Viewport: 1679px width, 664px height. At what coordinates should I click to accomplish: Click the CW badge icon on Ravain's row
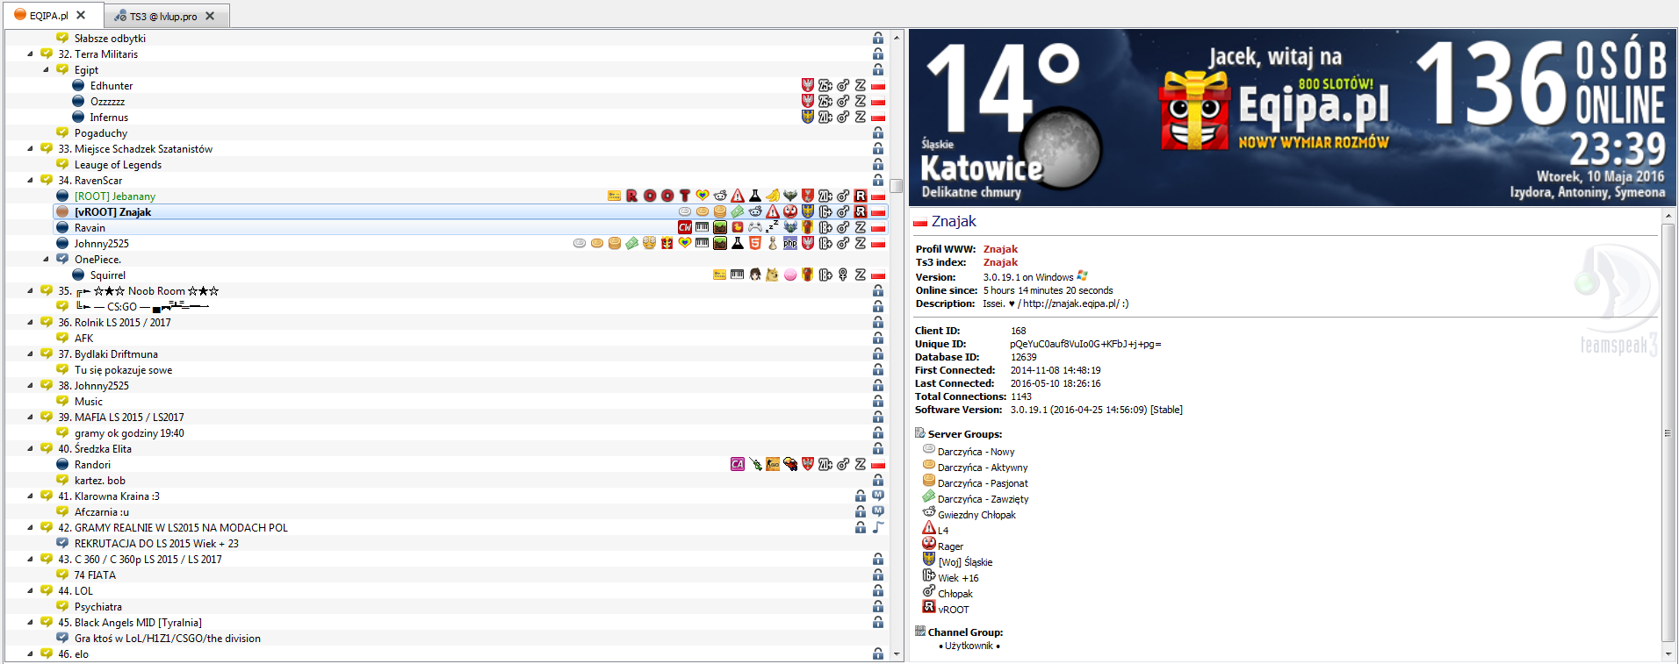(685, 228)
